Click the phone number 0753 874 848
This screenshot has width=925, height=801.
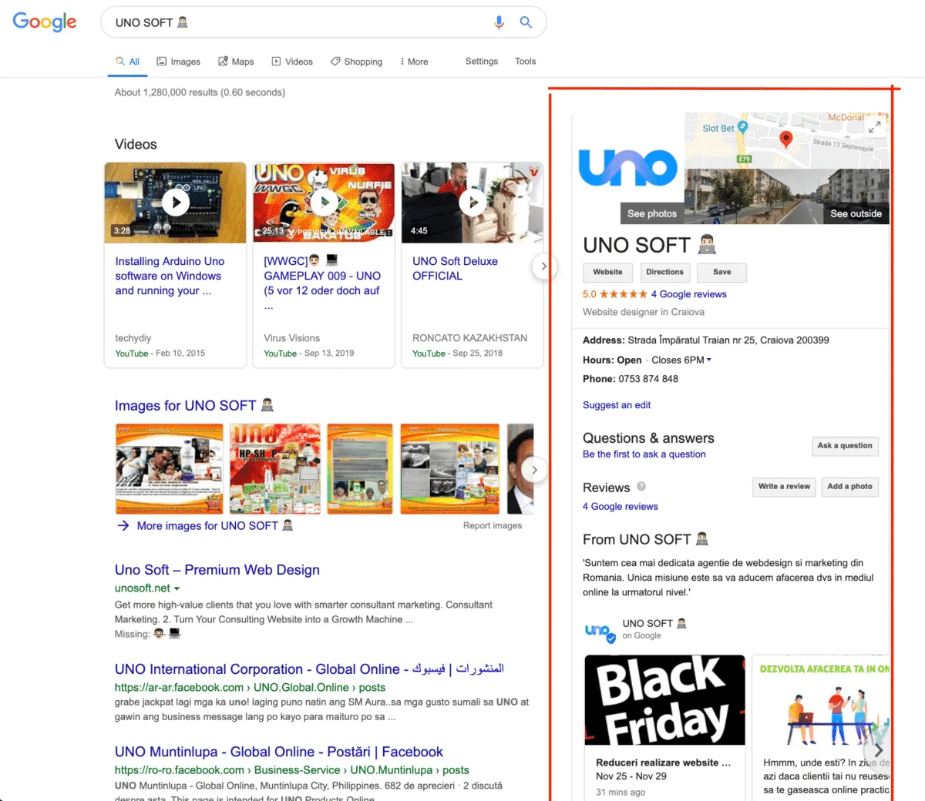point(648,379)
